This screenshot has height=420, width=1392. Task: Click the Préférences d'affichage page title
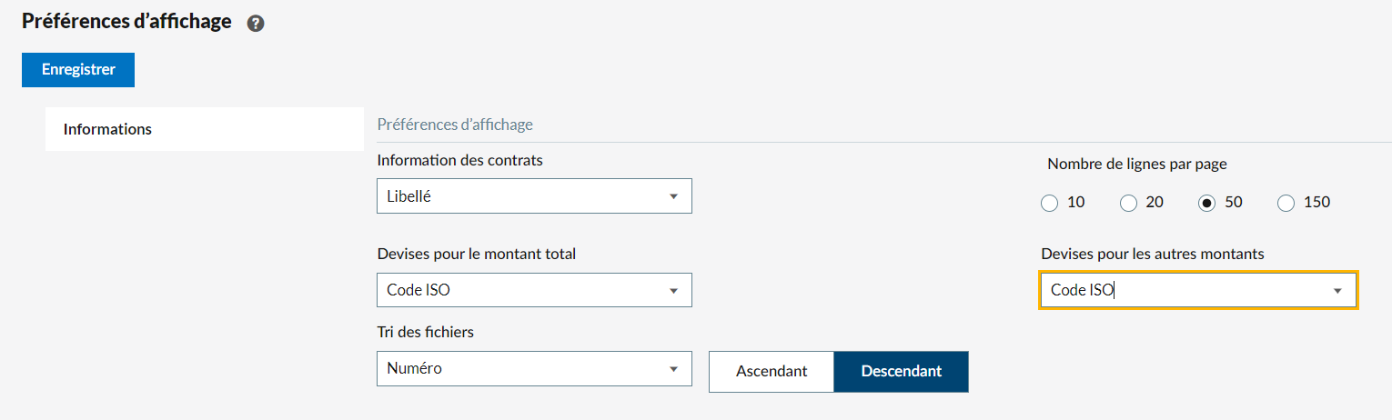pos(126,21)
